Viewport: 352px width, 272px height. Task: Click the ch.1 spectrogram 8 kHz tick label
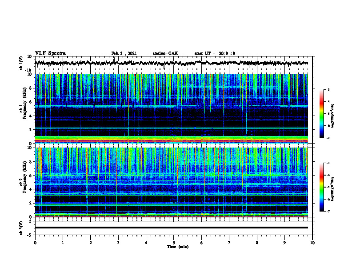coord(31,88)
